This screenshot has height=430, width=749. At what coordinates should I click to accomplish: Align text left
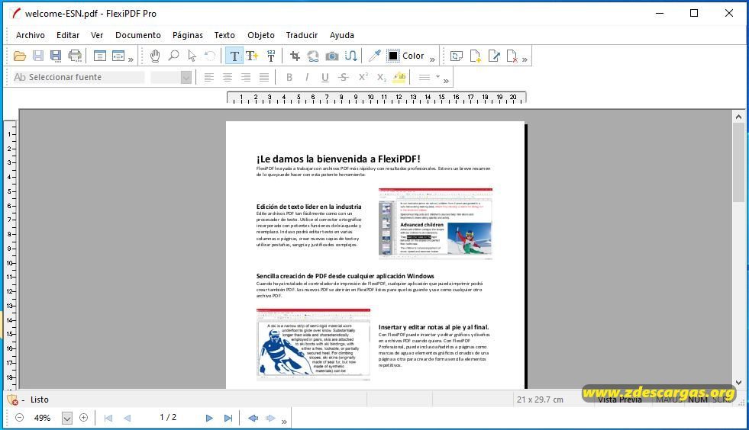click(208, 77)
